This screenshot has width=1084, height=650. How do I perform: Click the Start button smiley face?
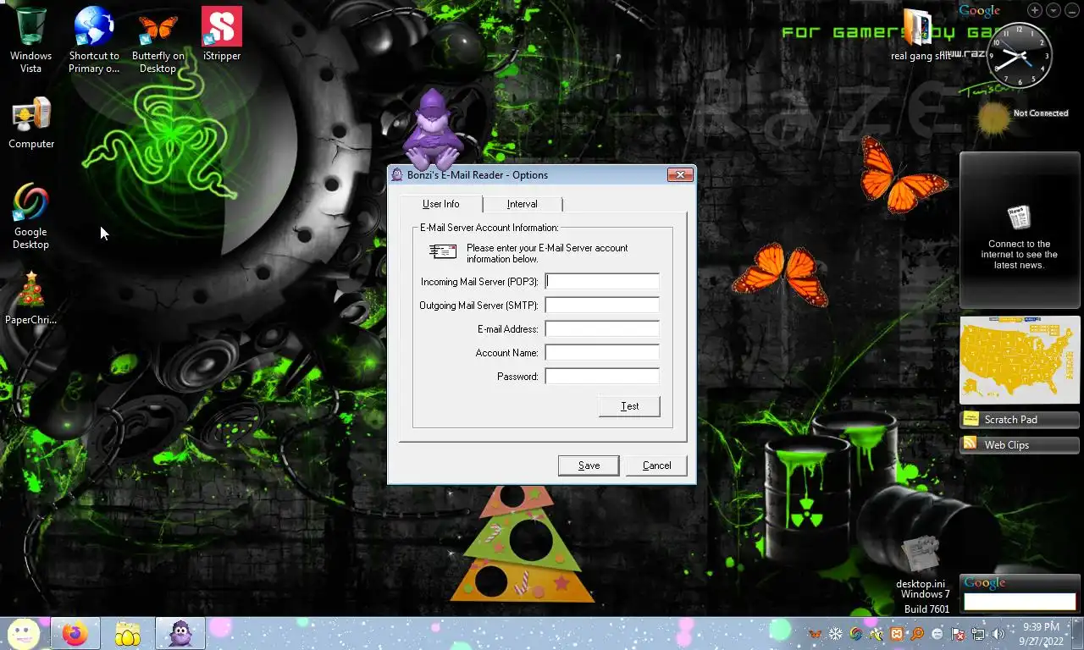point(24,633)
